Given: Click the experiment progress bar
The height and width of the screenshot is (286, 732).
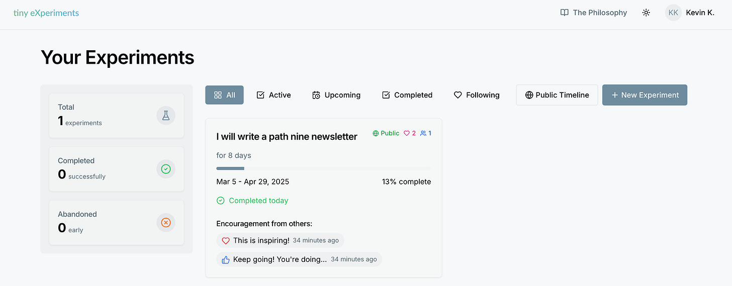Looking at the screenshot, I should click(324, 168).
